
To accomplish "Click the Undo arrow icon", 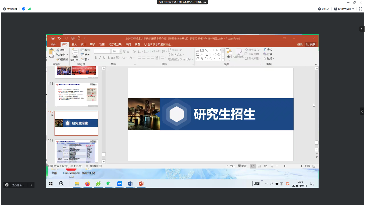I will click(x=59, y=38).
